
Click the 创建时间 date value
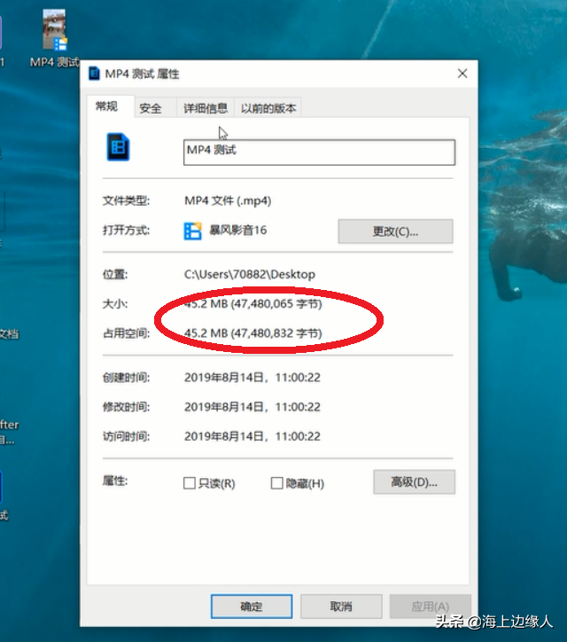pyautogui.click(x=252, y=378)
